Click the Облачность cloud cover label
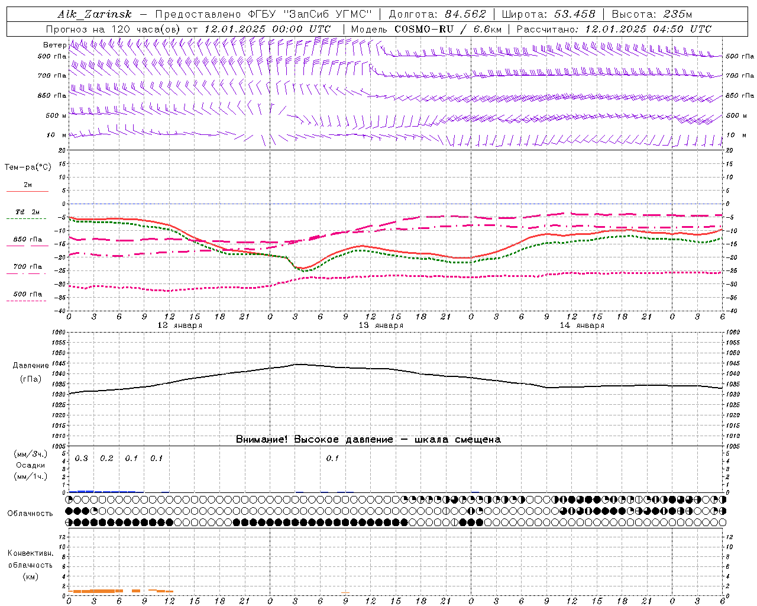Screen dimensions: 757x606 tap(30, 514)
